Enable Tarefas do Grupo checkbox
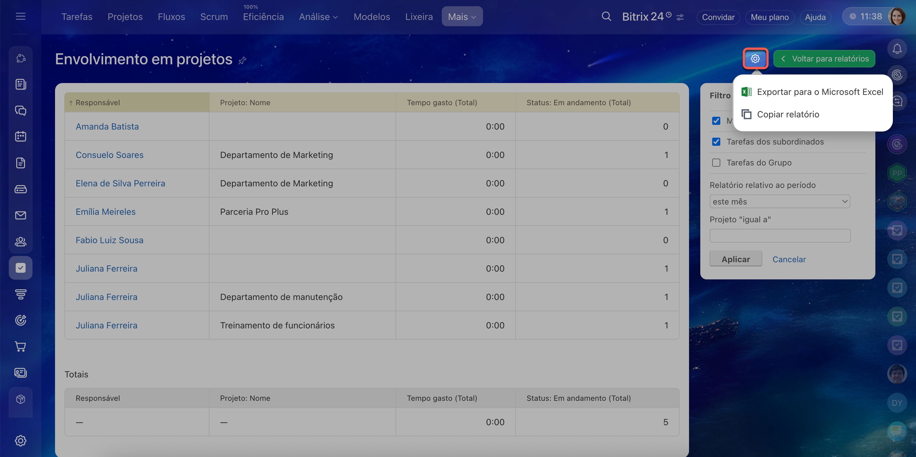The height and width of the screenshot is (457, 916). click(x=716, y=163)
